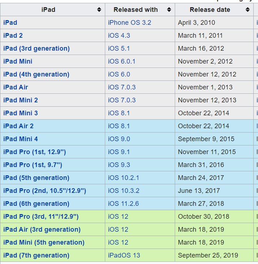The height and width of the screenshot is (264, 258).
Task: Open the iPad (4th generation) link
Action: pyautogui.click(x=36, y=74)
